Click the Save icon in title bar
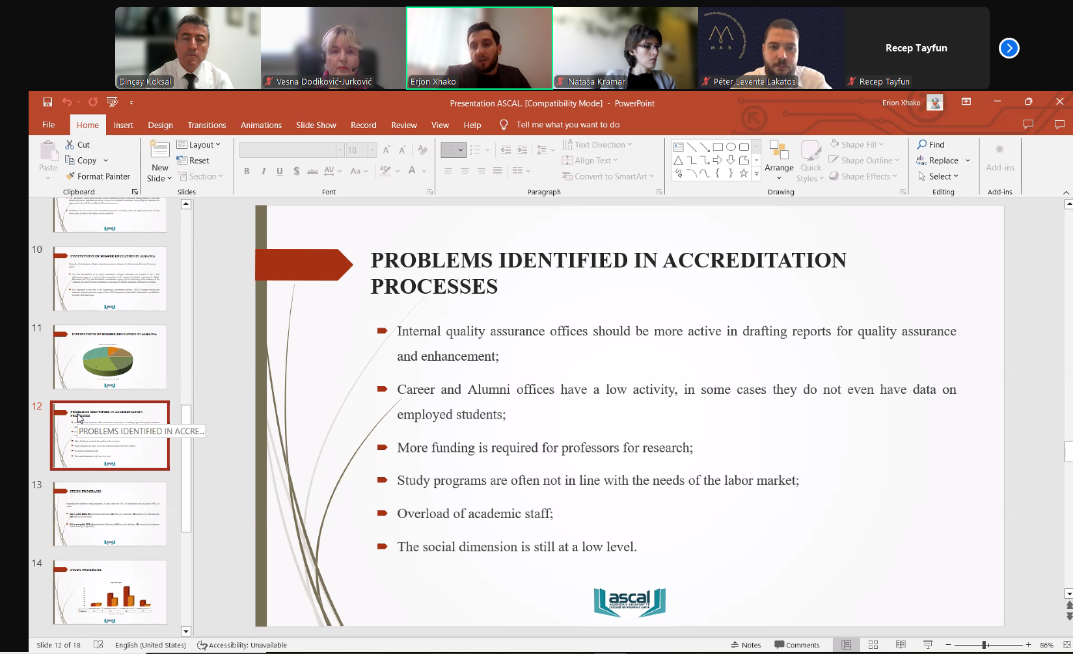 coord(48,102)
